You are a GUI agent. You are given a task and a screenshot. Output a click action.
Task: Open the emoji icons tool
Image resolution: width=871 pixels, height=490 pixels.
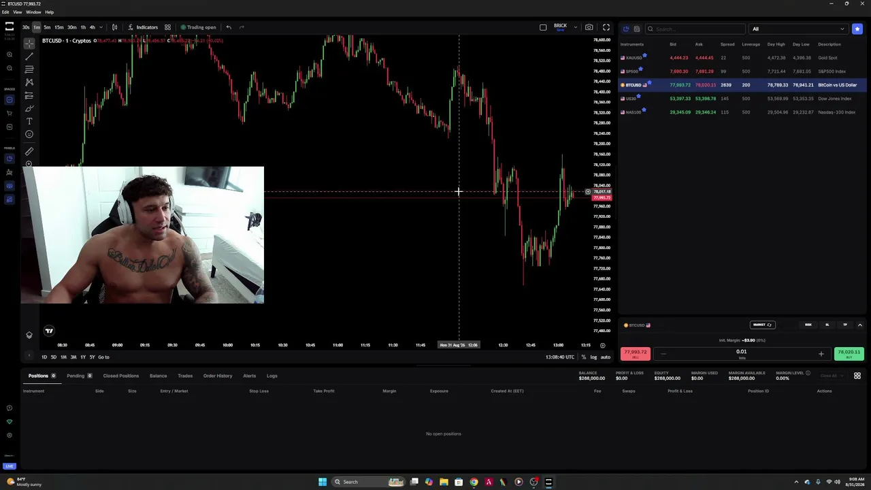(29, 134)
